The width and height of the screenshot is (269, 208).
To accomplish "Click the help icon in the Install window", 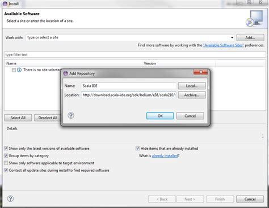I will click(10, 198).
